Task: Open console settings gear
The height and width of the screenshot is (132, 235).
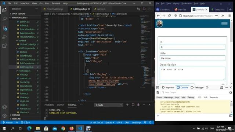Action: coord(231,92)
